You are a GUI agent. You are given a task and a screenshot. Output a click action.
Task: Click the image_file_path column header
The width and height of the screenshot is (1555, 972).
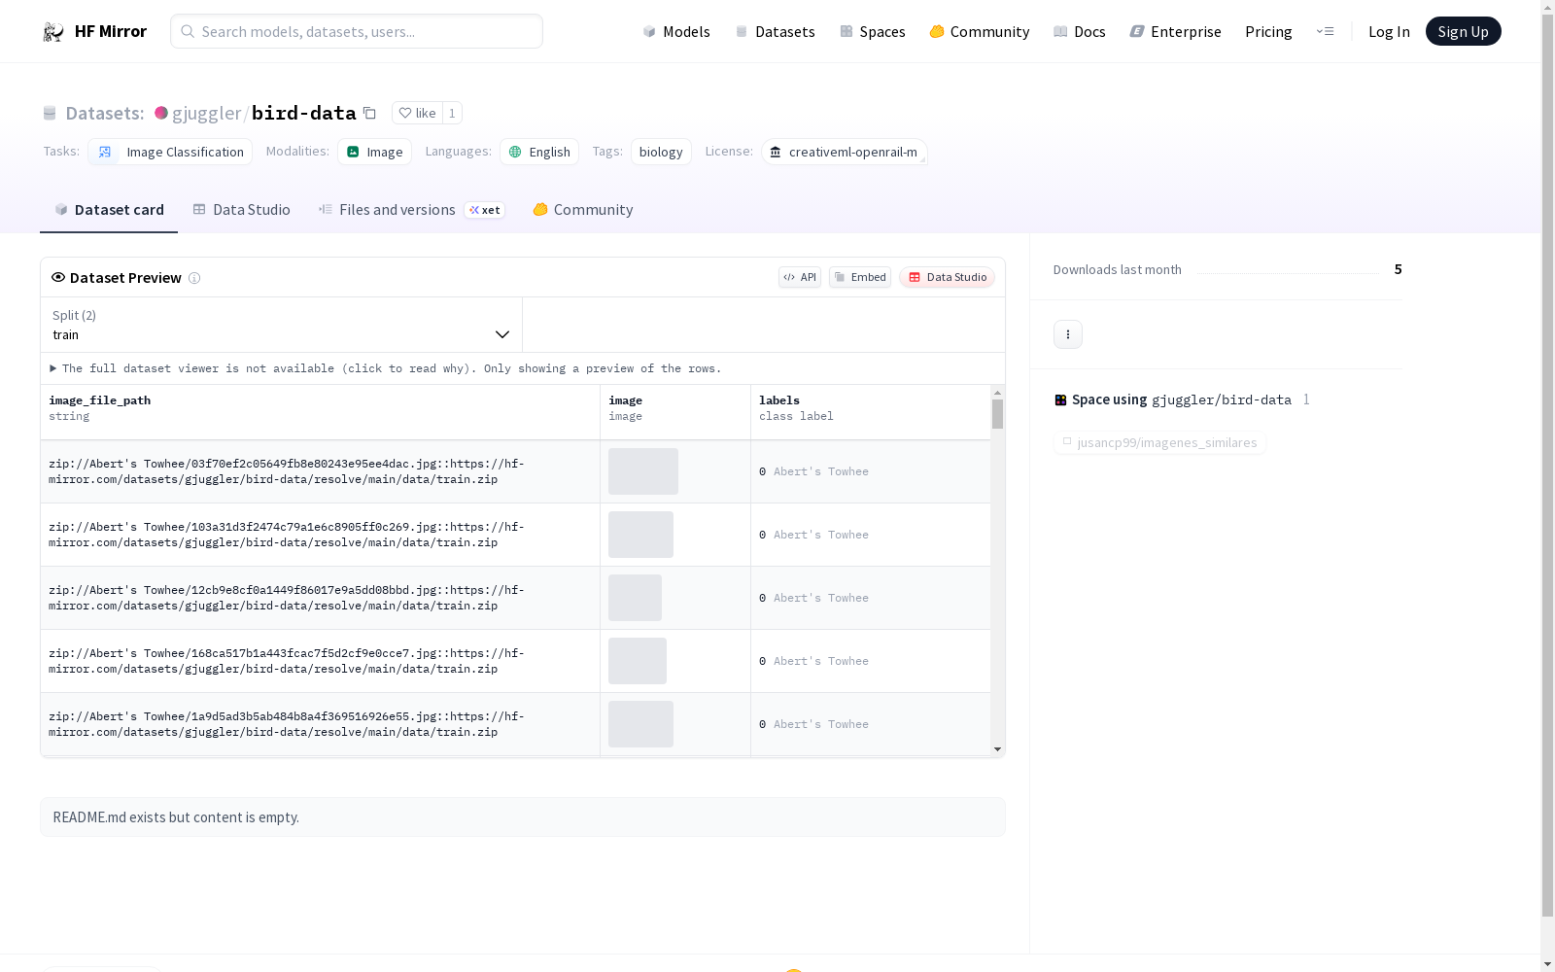[x=321, y=412]
